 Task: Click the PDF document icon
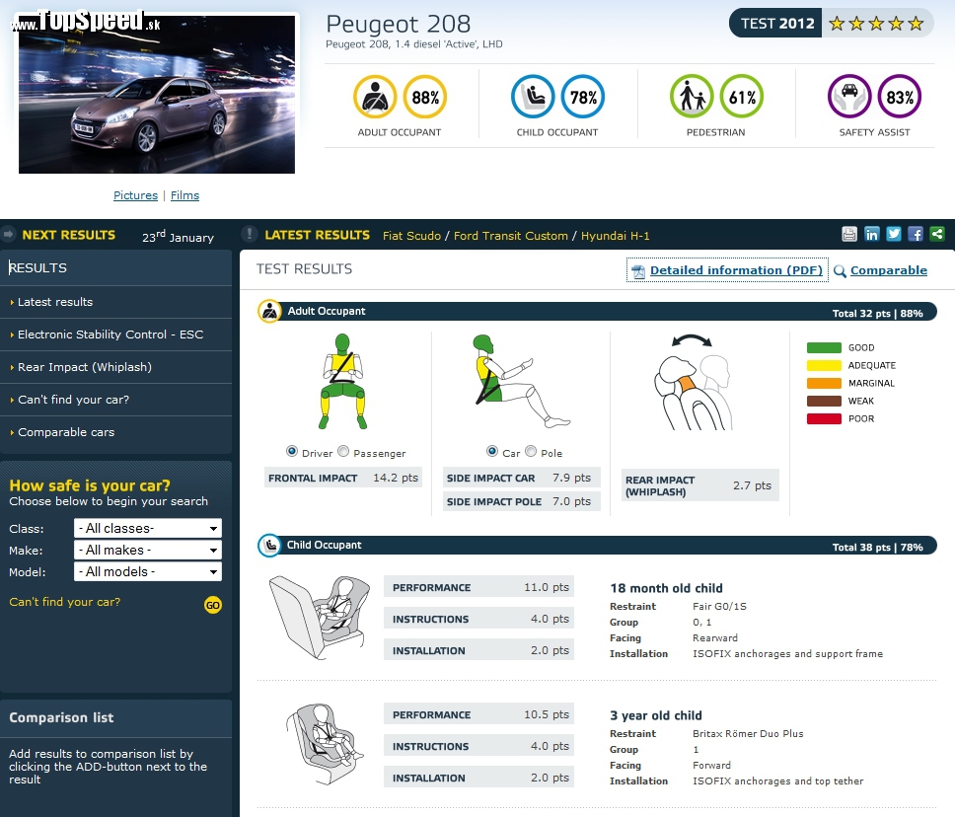pos(637,271)
